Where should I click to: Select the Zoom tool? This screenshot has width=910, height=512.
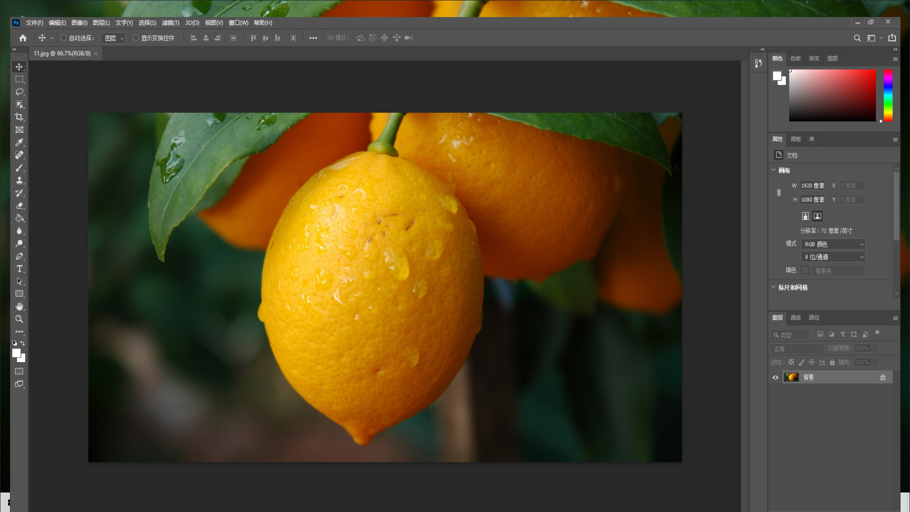pyautogui.click(x=19, y=320)
